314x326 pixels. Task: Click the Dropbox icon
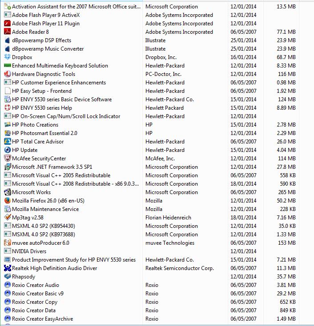(8, 57)
